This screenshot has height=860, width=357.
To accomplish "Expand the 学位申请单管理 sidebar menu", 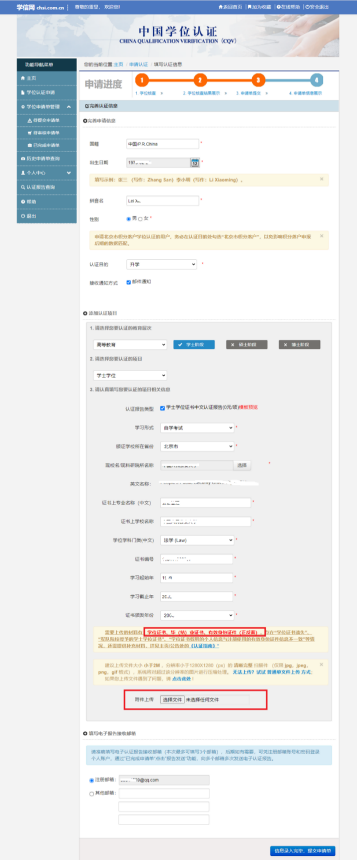I will (x=46, y=107).
